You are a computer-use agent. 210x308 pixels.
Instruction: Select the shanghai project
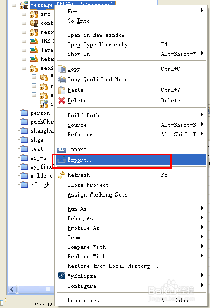42,131
